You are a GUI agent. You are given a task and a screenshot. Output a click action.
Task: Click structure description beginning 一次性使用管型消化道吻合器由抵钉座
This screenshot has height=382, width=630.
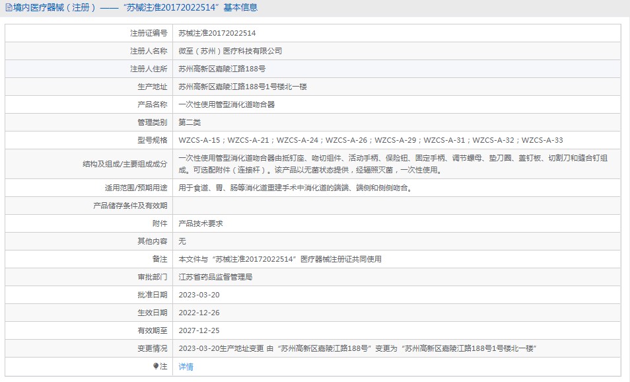point(393,164)
